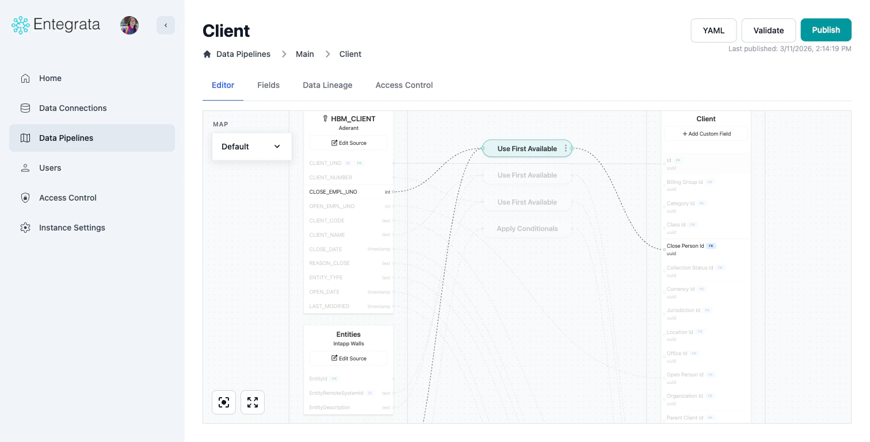This screenshot has width=870, height=442.
Task: Open Users page
Action: tap(92, 168)
